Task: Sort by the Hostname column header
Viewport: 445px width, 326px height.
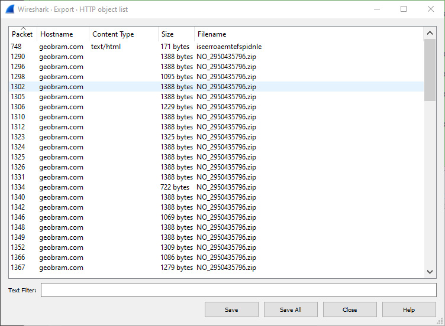Action: pyautogui.click(x=63, y=34)
